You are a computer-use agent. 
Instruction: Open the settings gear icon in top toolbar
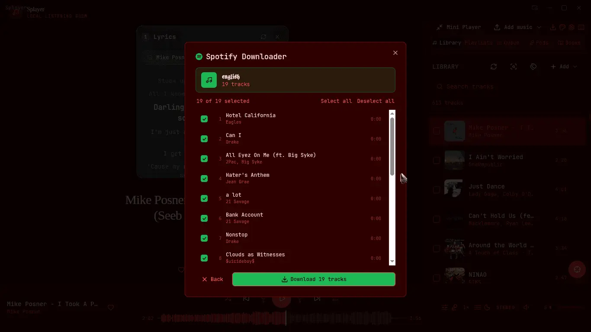click(x=572, y=27)
